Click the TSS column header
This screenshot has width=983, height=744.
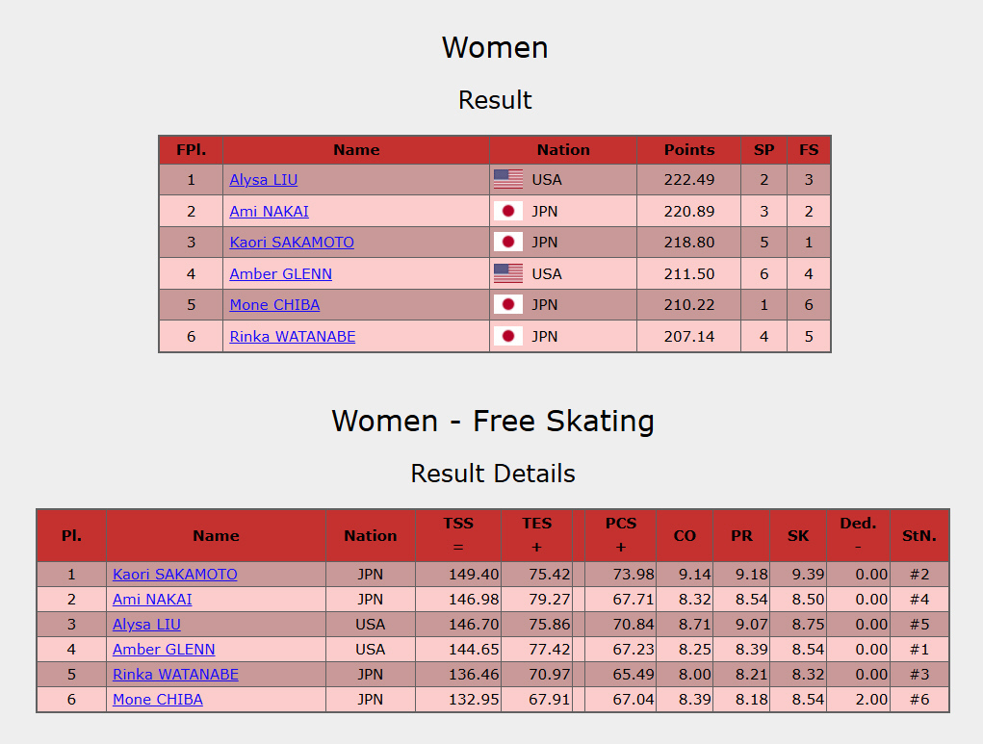coord(458,535)
